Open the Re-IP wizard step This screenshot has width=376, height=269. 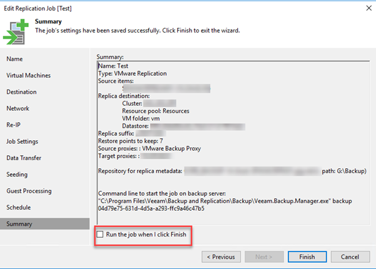point(13,125)
